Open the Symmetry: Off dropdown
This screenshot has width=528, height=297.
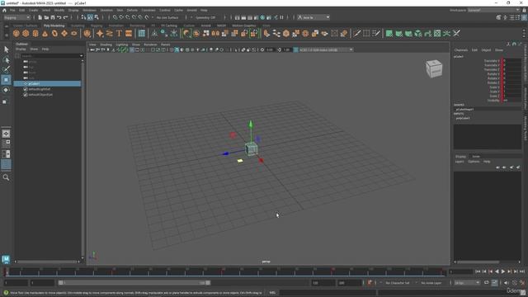tap(205, 17)
